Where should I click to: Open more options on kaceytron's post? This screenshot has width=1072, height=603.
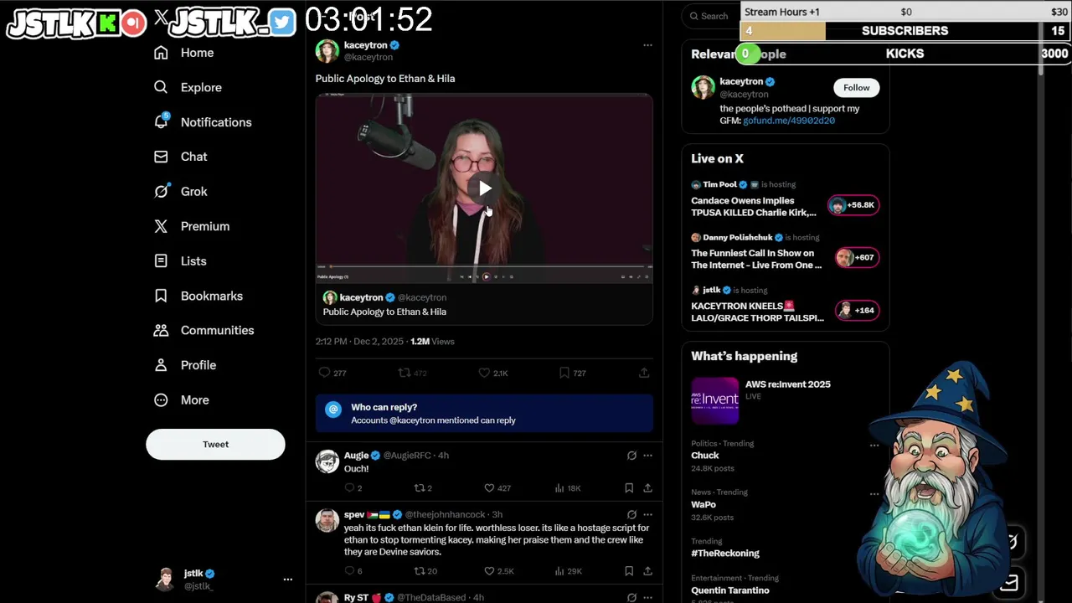point(647,45)
